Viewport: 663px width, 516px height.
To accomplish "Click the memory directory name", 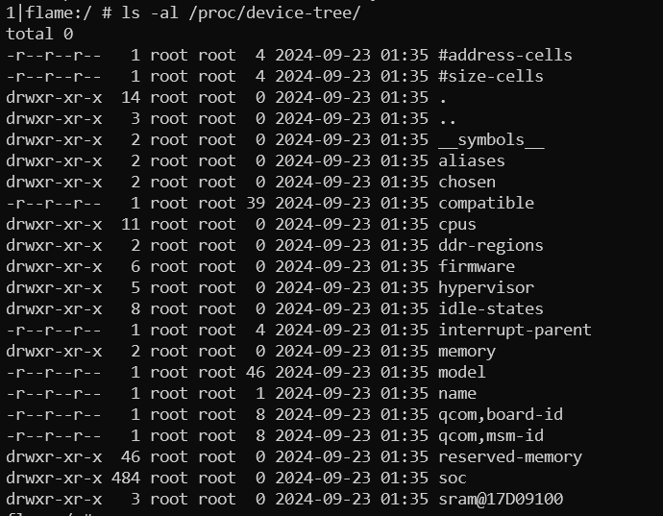I will pos(467,351).
